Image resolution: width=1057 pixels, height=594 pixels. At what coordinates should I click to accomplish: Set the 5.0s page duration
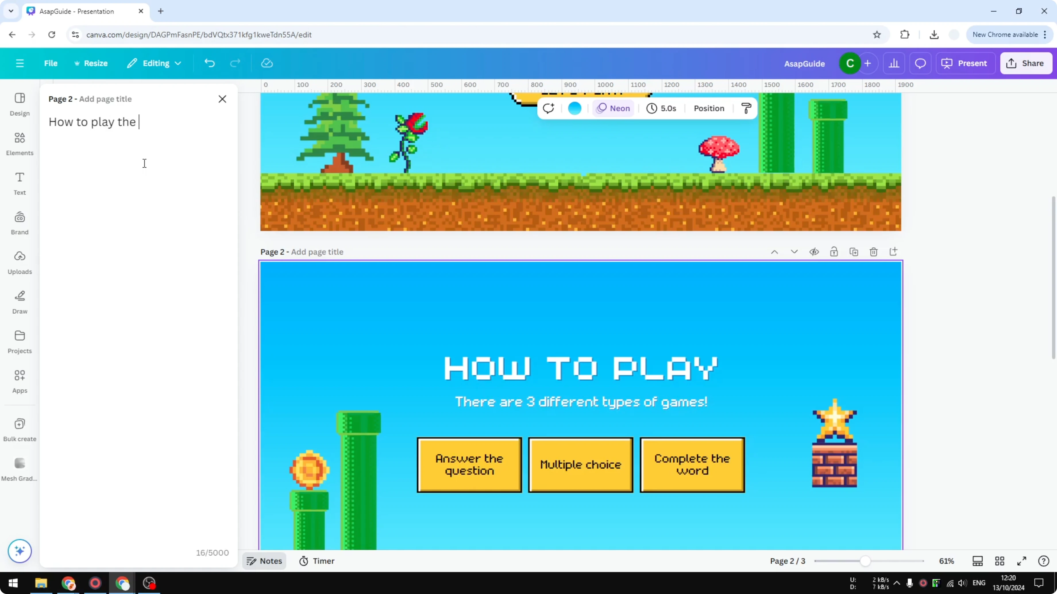(x=661, y=108)
